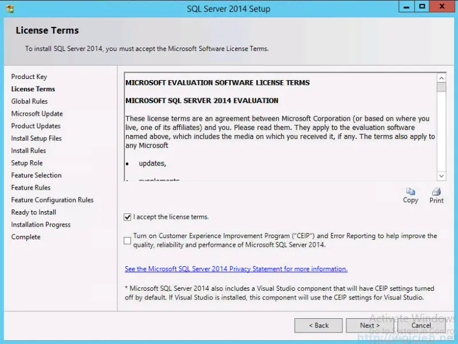The height and width of the screenshot is (344, 458).
Task: Click the Print icon
Action: coord(436,195)
